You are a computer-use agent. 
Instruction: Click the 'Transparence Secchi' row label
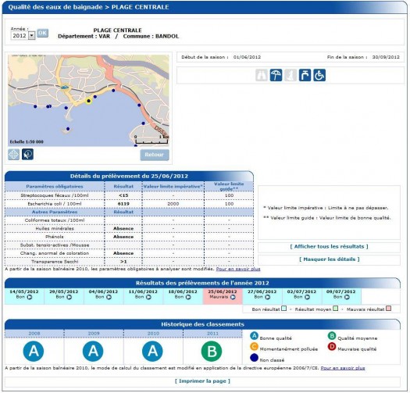pos(55,262)
